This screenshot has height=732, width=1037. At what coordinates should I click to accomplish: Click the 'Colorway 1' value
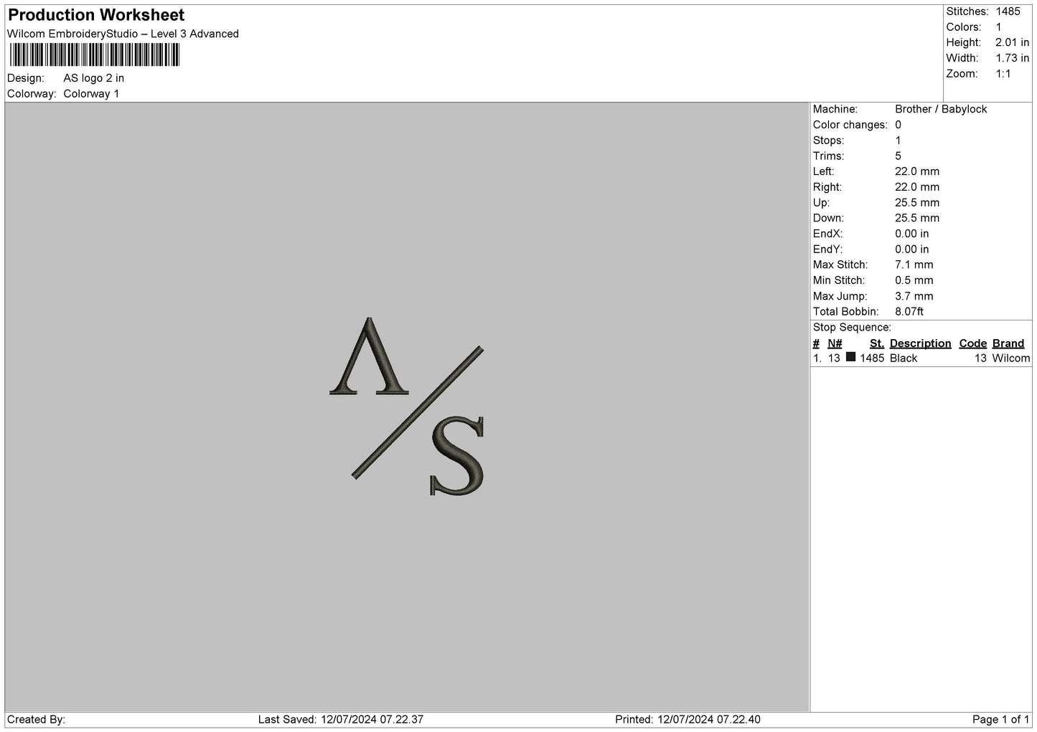tap(91, 94)
